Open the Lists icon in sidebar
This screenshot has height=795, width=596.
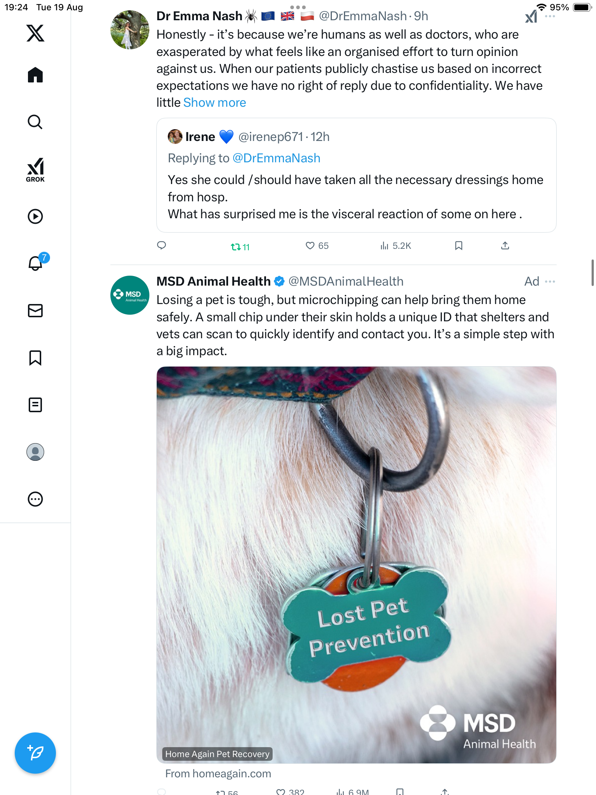[x=35, y=405]
